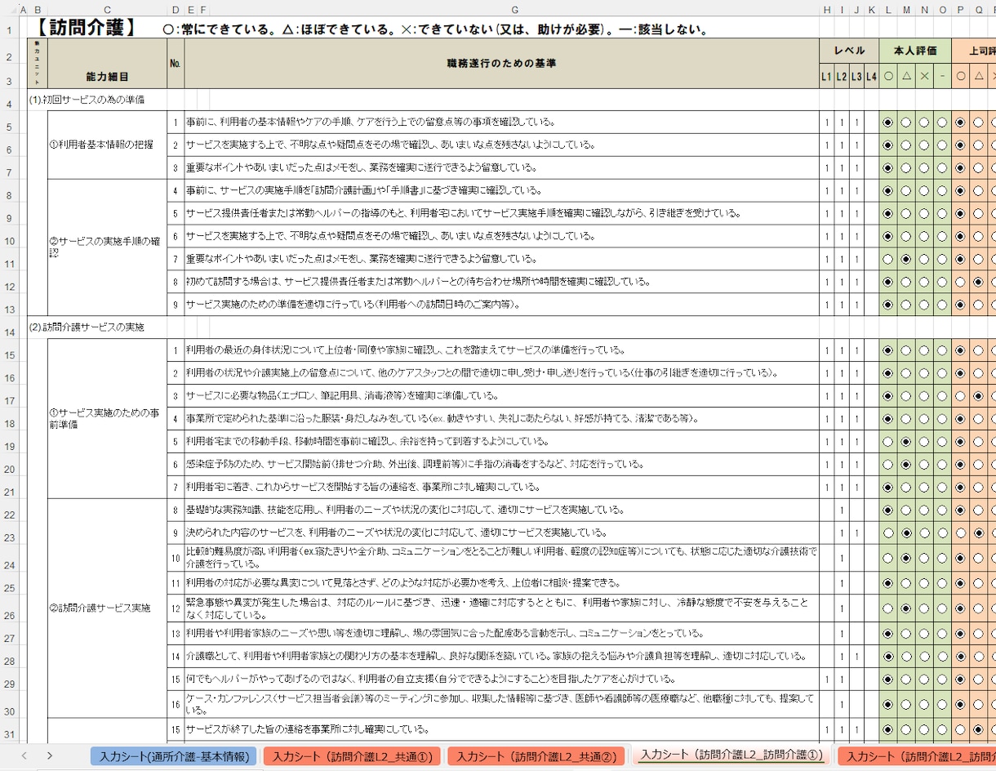Click the 【訪問介護】 title cell
This screenshot has height=771, width=996.
coord(85,28)
